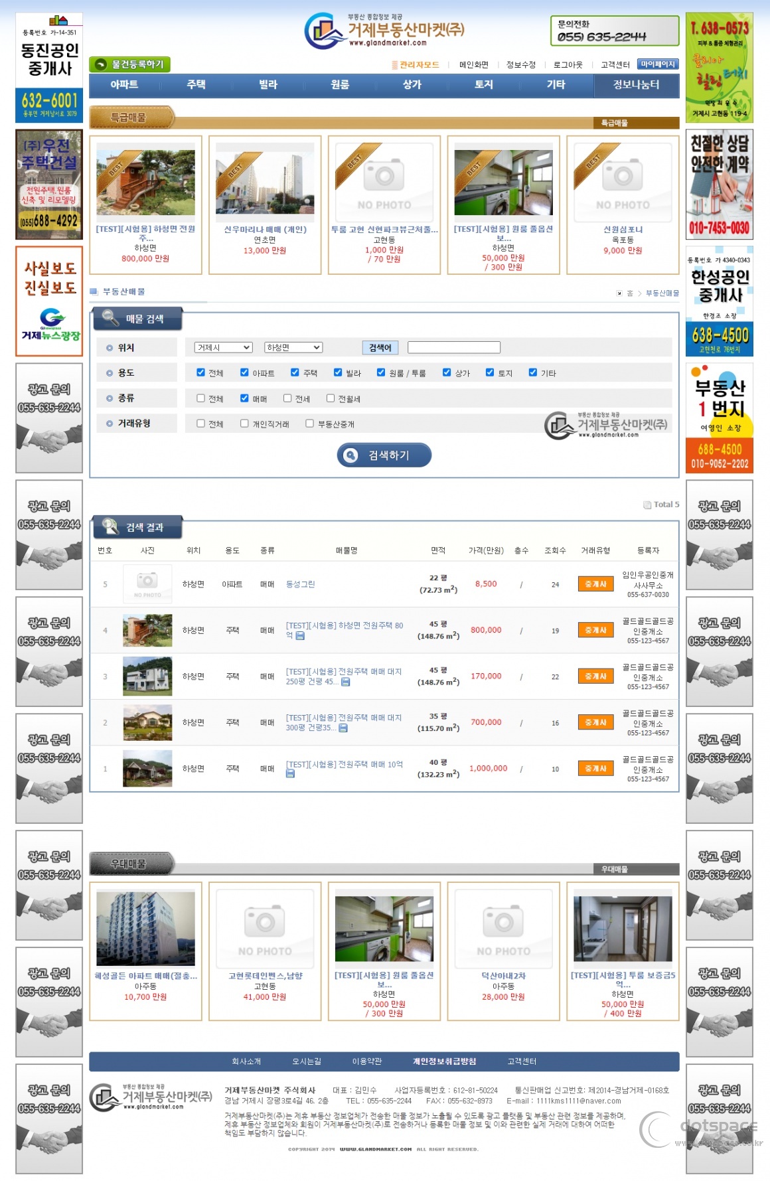Viewport: 770px width, 1181px height.
Task: Open the 거제시 city dropdown
Action: click(224, 347)
